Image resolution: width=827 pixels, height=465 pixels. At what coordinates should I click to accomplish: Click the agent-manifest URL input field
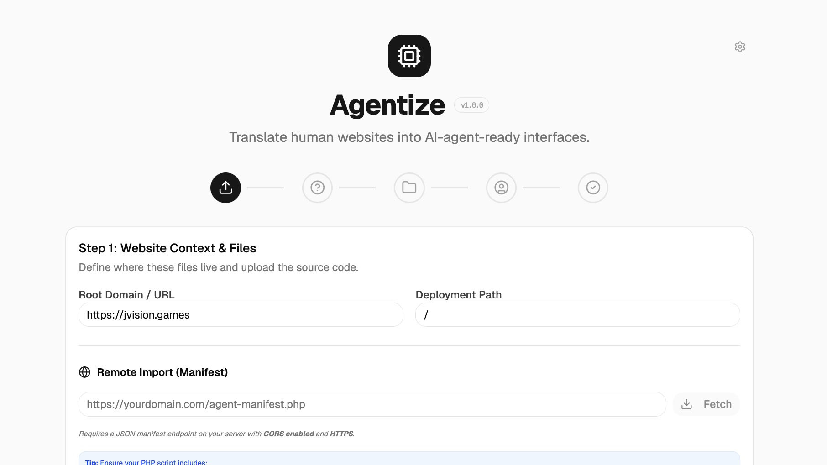pyautogui.click(x=372, y=404)
